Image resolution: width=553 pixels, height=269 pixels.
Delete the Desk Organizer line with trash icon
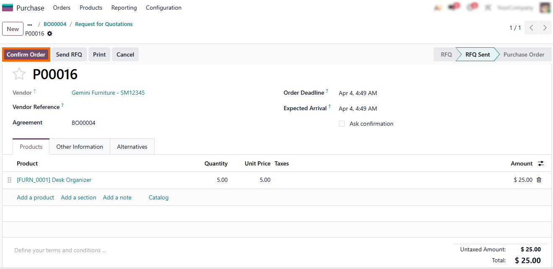(539, 180)
